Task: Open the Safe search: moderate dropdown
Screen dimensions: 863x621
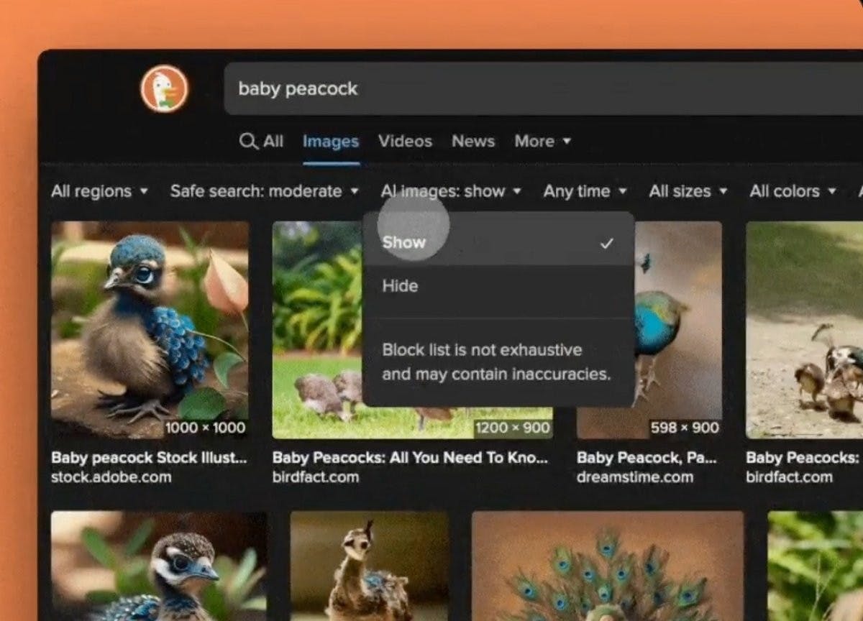Action: pos(264,192)
